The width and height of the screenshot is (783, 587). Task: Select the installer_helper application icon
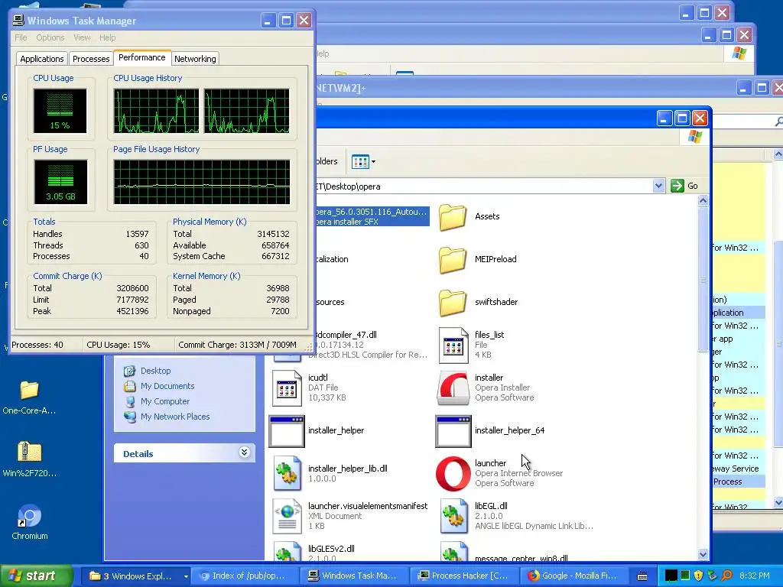(x=287, y=431)
